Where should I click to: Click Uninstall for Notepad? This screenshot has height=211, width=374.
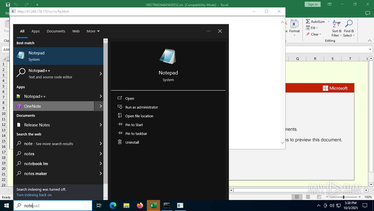point(132,142)
